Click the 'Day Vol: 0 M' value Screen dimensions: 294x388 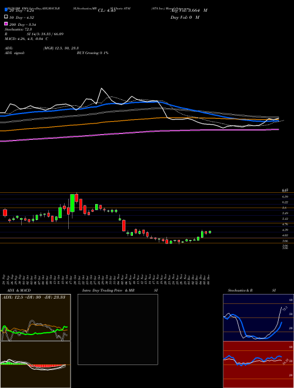click(185, 17)
